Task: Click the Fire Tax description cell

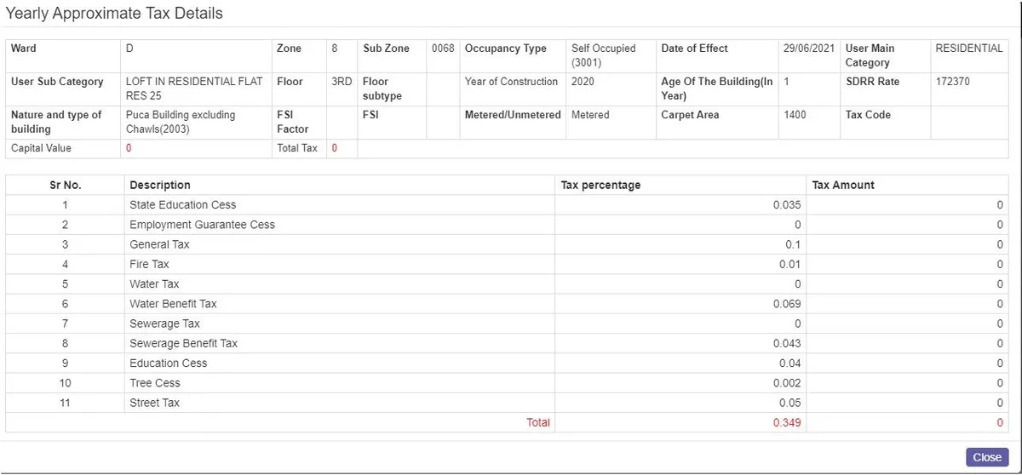Action: (x=149, y=265)
